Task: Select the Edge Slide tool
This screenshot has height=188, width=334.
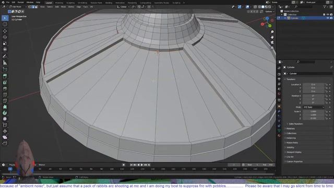Action: click(x=5, y=125)
